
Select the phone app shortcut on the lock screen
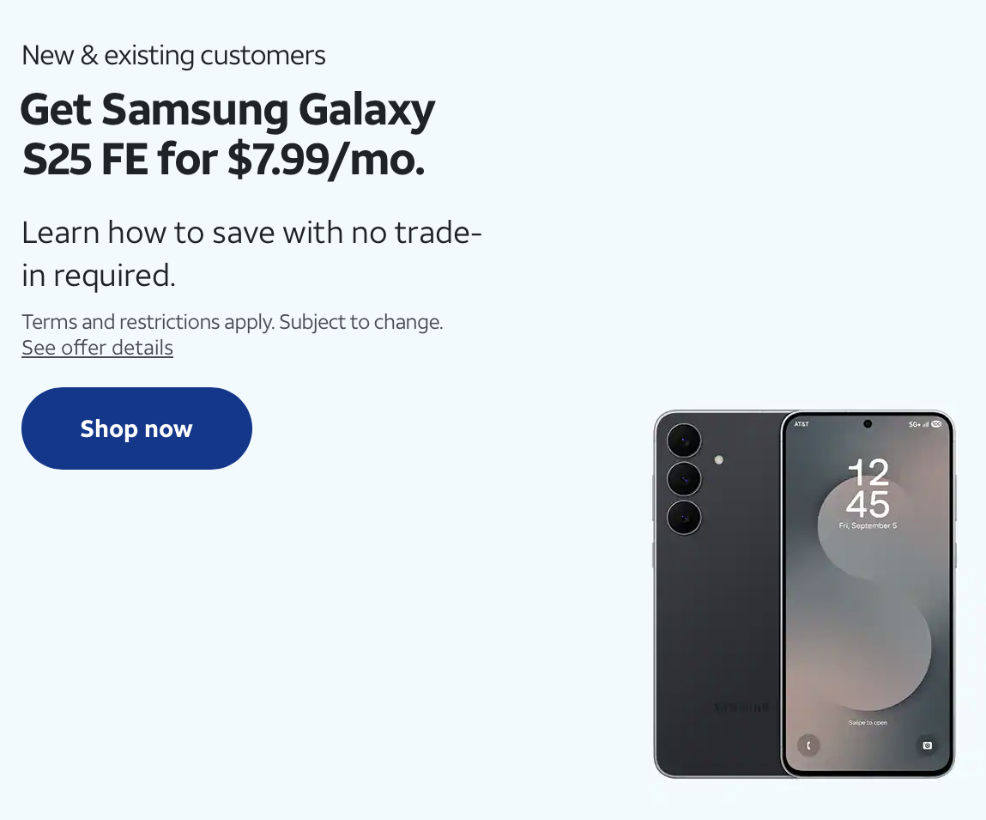[x=810, y=745]
